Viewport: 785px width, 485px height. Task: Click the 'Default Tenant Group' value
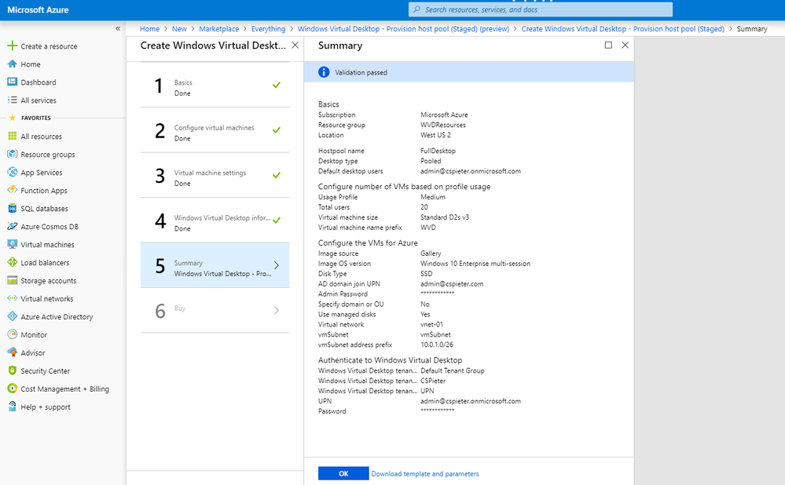coord(453,370)
